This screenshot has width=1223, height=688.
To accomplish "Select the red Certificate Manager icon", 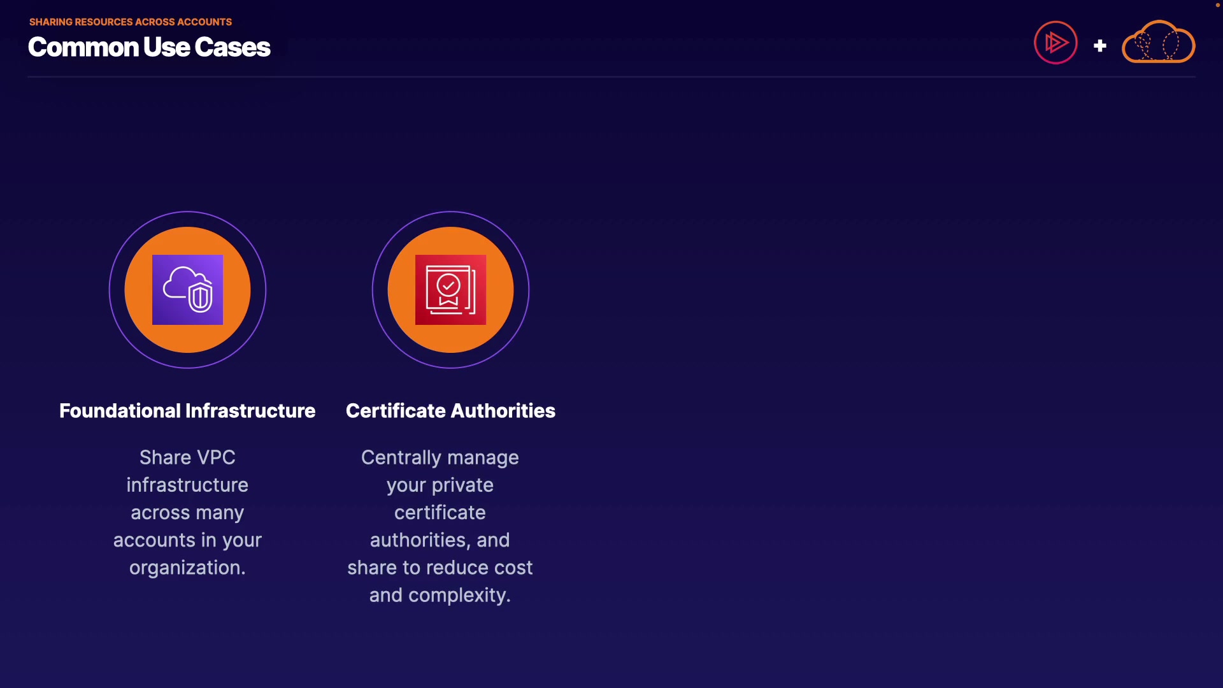I will click(450, 290).
